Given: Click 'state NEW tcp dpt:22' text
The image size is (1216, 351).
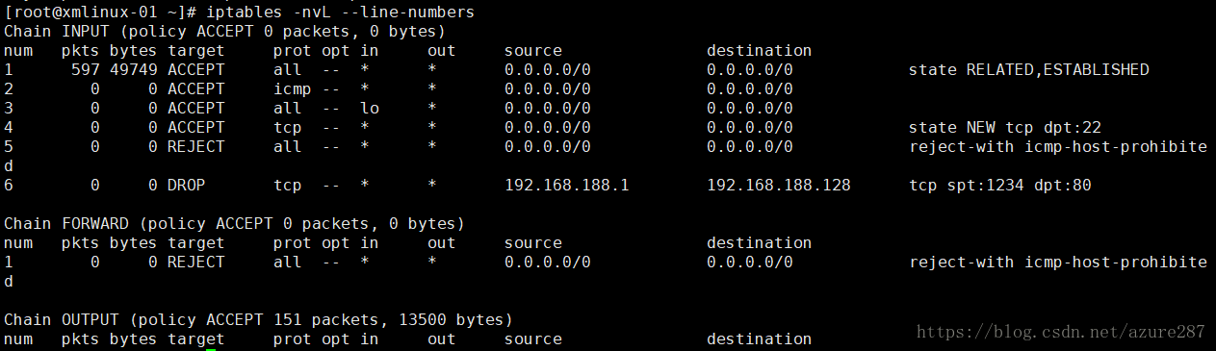Looking at the screenshot, I should [1004, 128].
